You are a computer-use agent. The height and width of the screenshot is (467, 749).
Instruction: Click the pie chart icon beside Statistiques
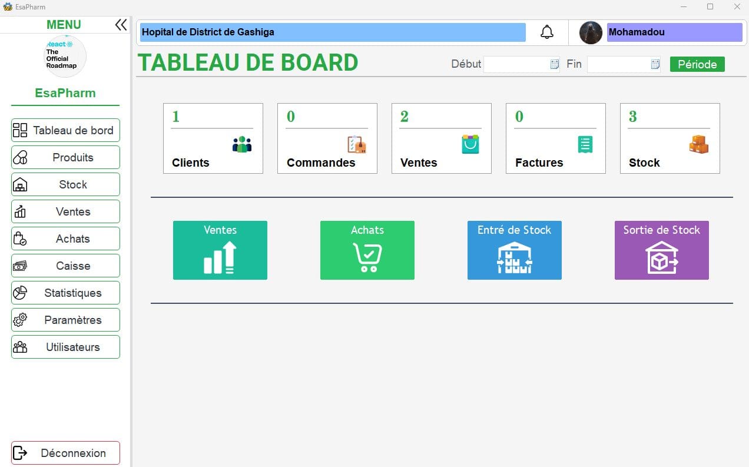point(20,293)
